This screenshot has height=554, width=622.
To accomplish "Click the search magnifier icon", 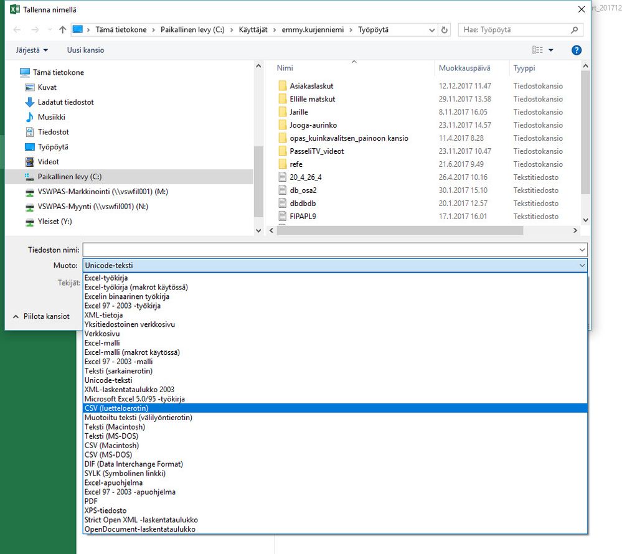I will point(574,30).
